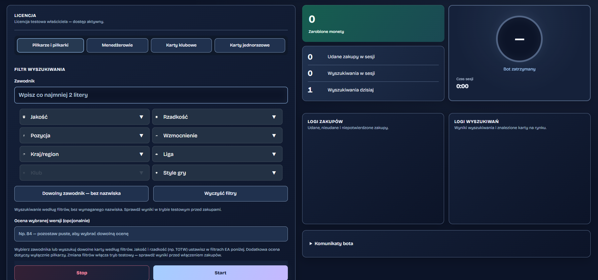The width and height of the screenshot is (598, 280).
Task: Expand the Wzmocnienie dropdown
Action: point(217,135)
